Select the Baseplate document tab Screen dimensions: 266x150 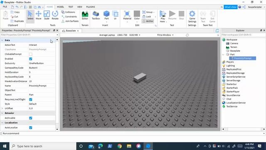[x=70, y=30]
